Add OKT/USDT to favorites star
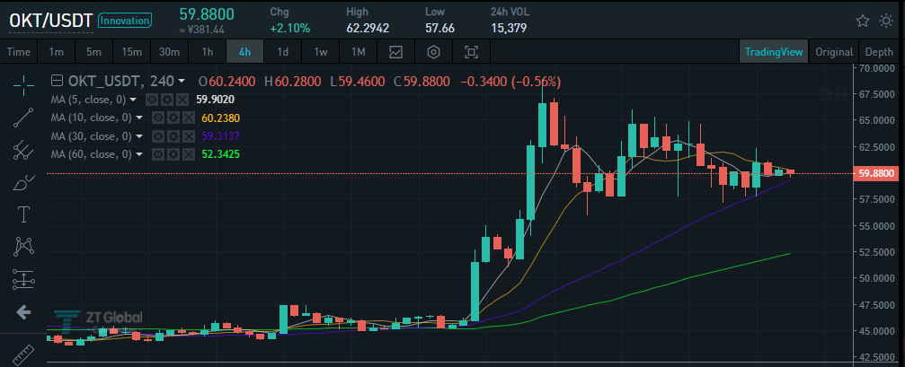 862,22
